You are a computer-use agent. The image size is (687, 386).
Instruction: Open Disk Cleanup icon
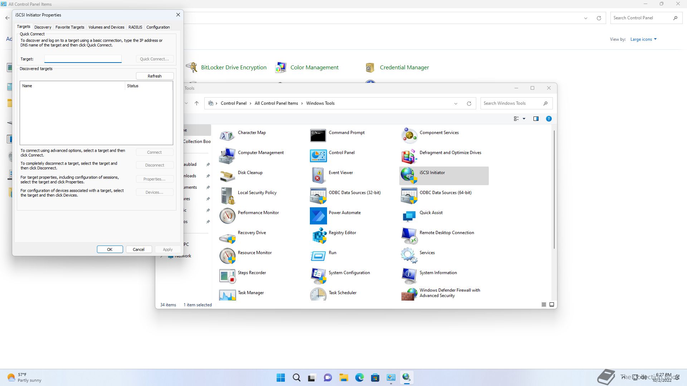(227, 175)
